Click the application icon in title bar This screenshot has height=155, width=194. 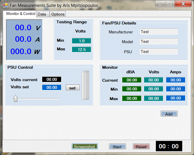tap(5, 5)
